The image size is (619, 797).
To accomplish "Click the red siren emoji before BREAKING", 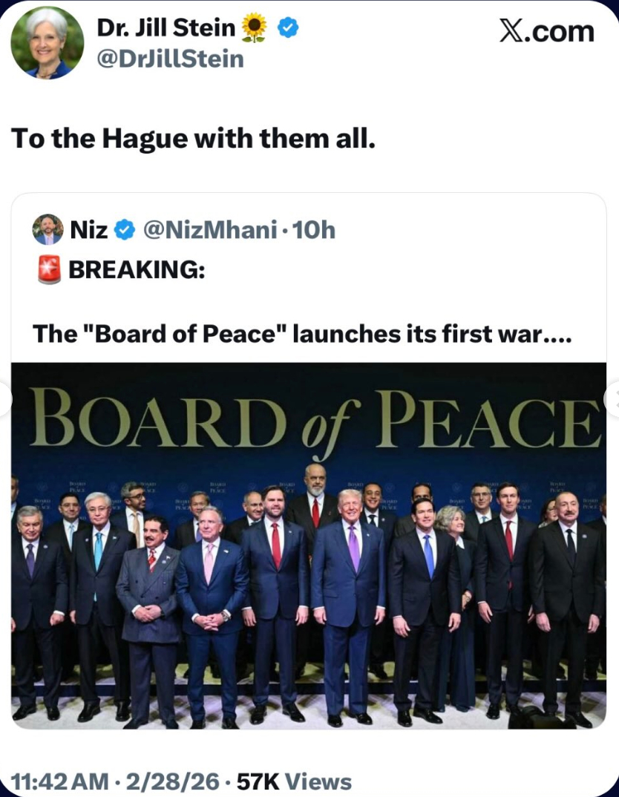I will click(49, 270).
